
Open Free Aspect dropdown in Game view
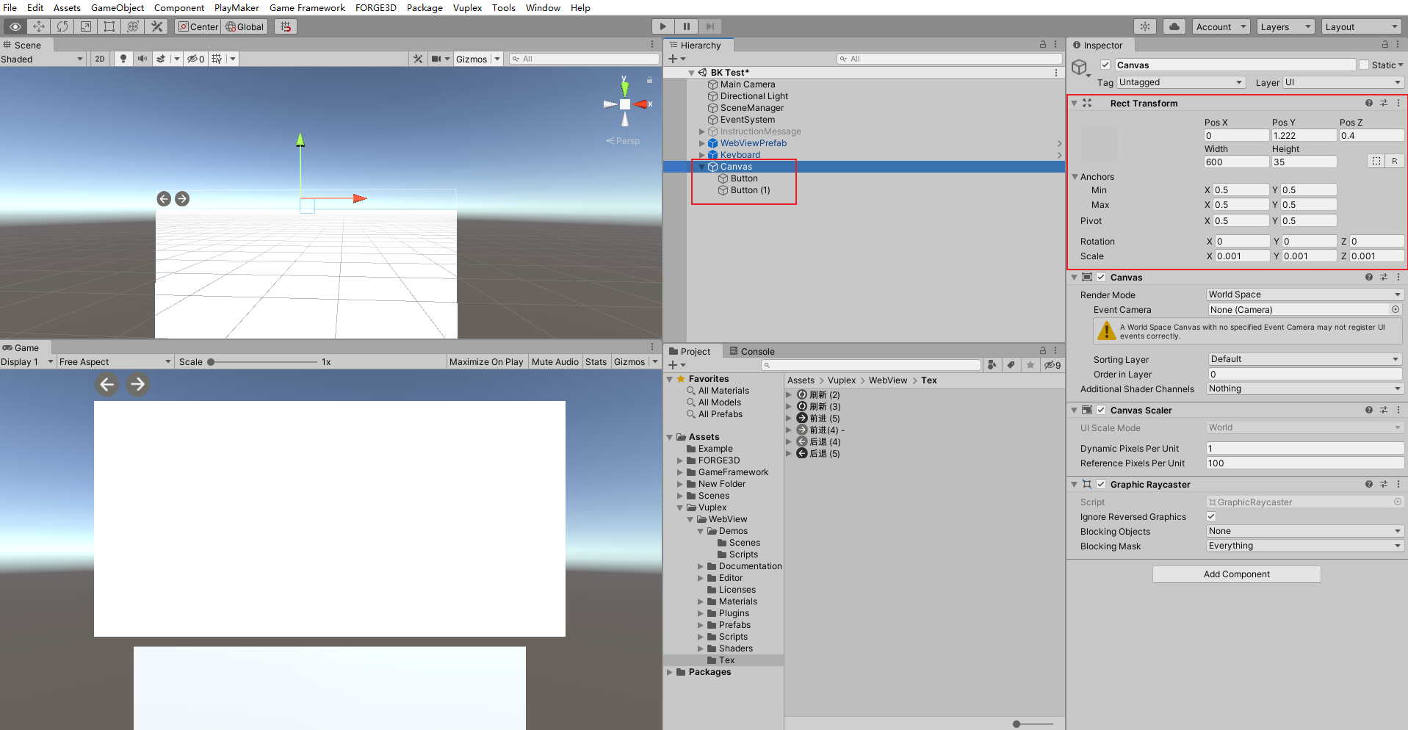(x=115, y=361)
